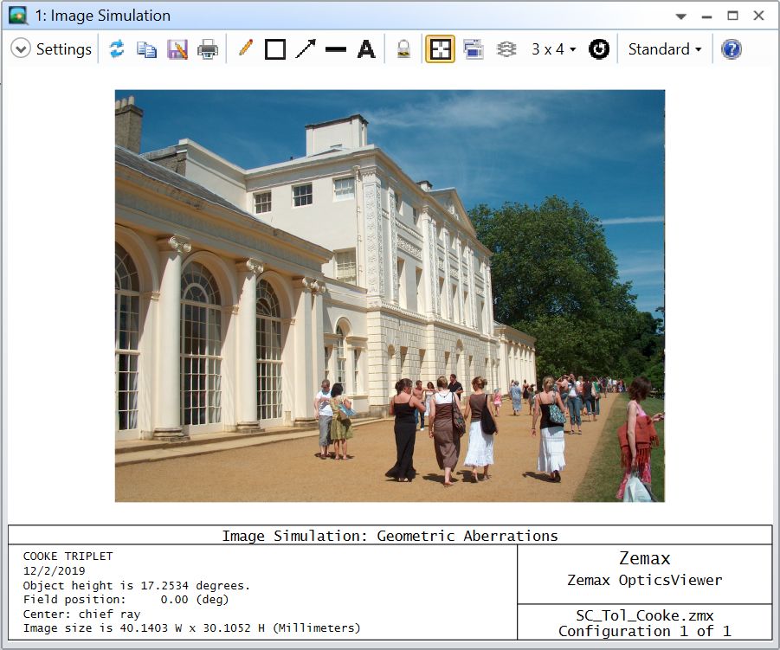The height and width of the screenshot is (650, 780).
Task: Click the Refresh/update window icon
Action: 117,49
